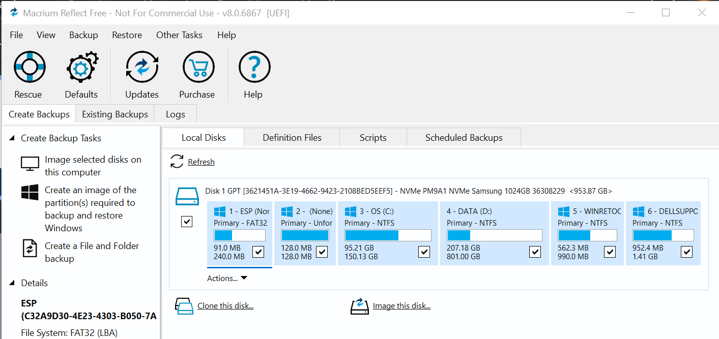Click the Disk 1 drive icon
The image size is (719, 339).
coord(187,196)
